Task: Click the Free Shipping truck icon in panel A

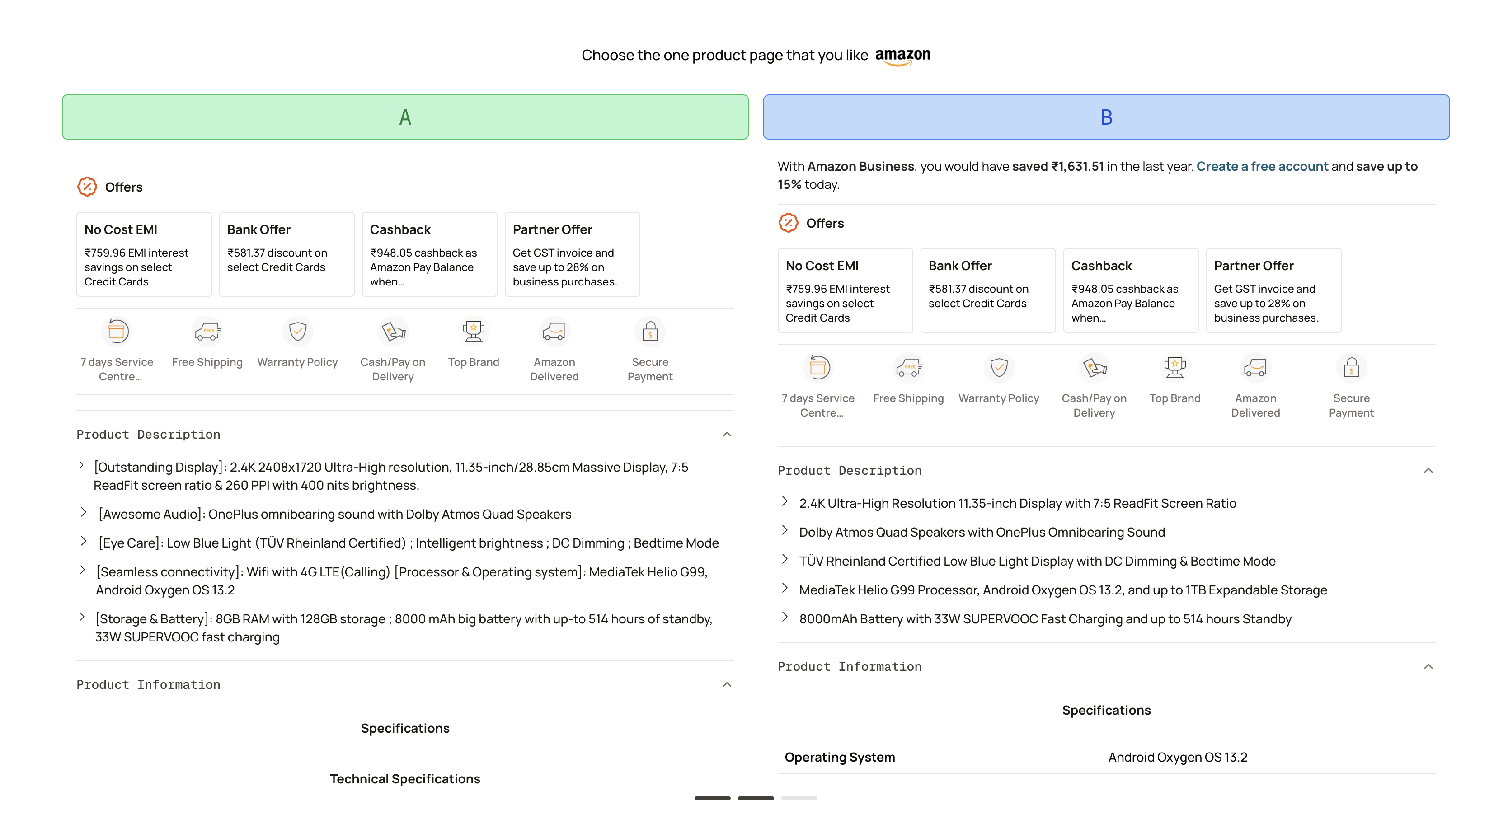Action: tap(207, 332)
